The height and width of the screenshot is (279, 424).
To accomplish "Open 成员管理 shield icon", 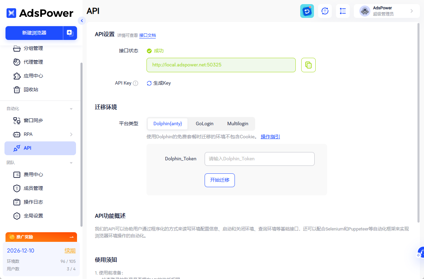I will 17,188.
